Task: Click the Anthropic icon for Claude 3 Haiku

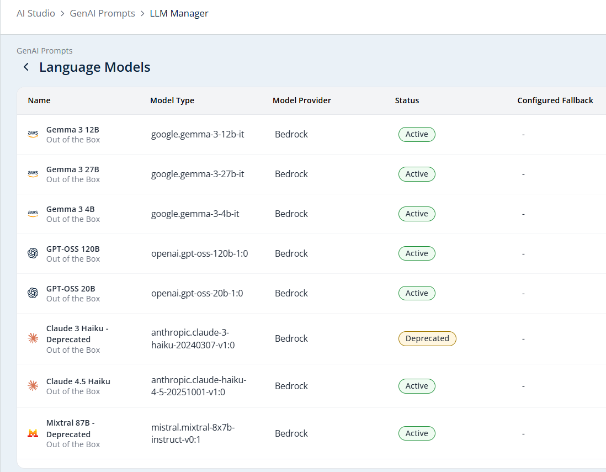Action: pos(33,338)
